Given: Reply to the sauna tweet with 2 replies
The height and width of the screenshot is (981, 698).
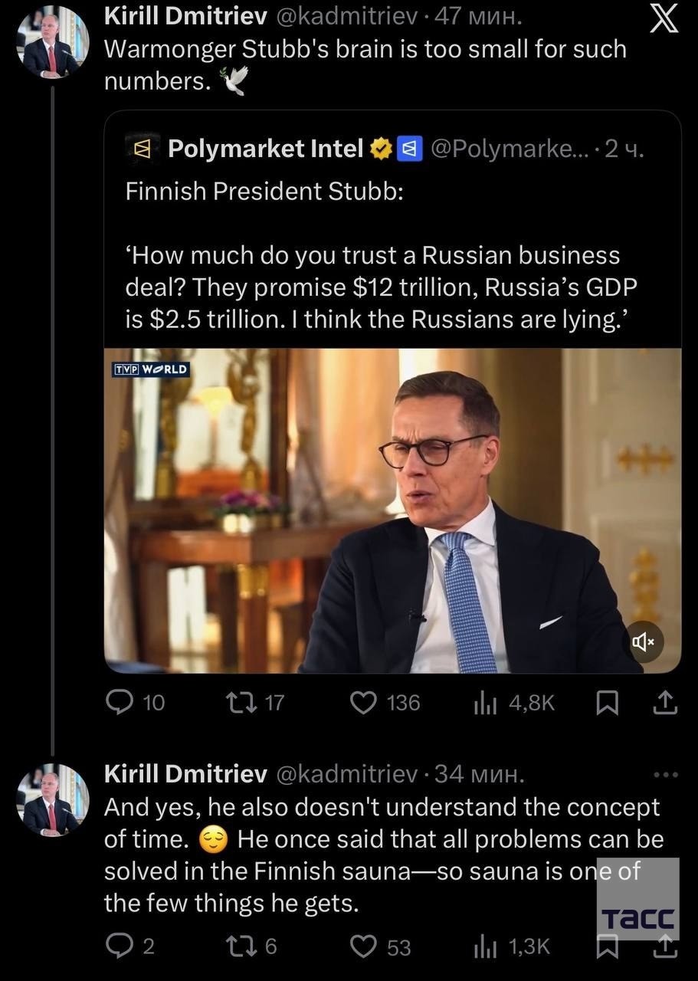Looking at the screenshot, I should [x=120, y=947].
